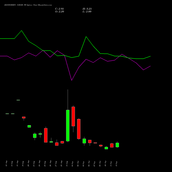Click the small red candle above 19 Aug
This screenshot has height=172, width=172.
click(x=24, y=117)
